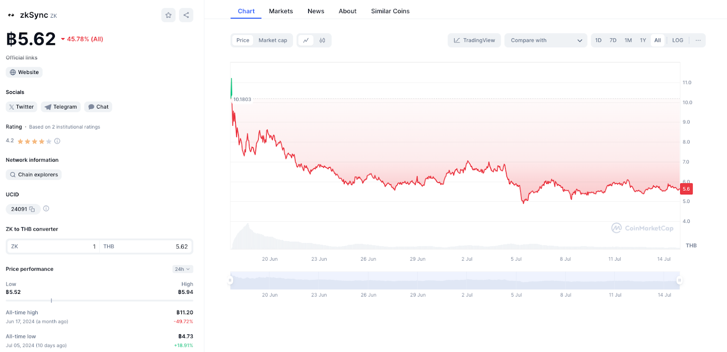Set chart range to 1Y
Image resolution: width=727 pixels, height=352 pixels.
coord(643,40)
